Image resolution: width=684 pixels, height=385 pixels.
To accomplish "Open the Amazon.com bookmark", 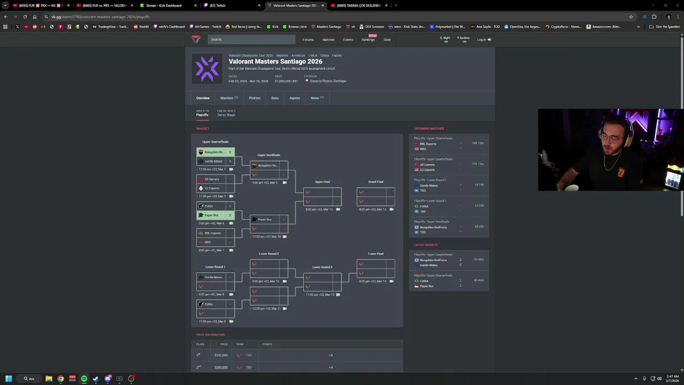I will [x=605, y=27].
